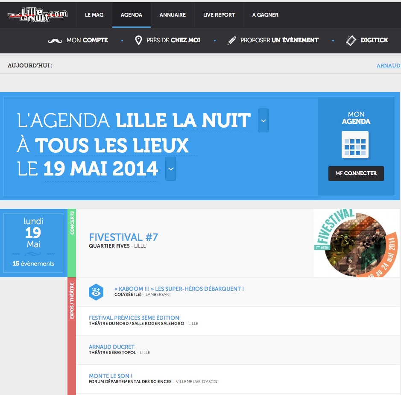Click the Lille La Nuit logo

coord(38,15)
